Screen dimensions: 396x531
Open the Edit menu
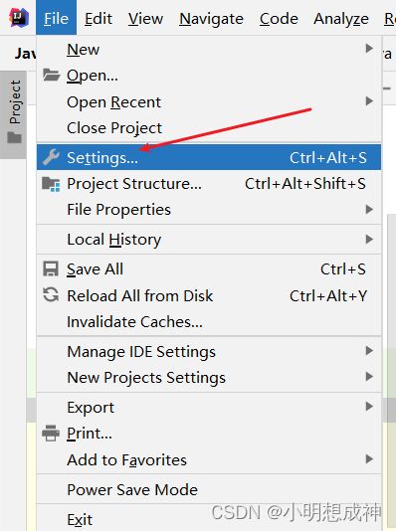tap(99, 18)
